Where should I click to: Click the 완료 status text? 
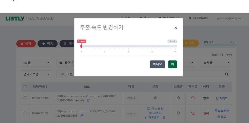pos(206,98)
